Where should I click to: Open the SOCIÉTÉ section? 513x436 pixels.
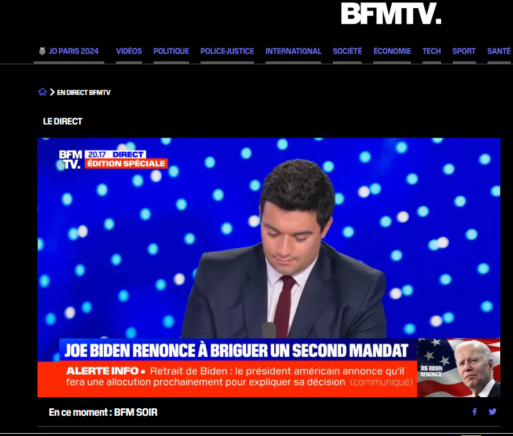tap(347, 52)
